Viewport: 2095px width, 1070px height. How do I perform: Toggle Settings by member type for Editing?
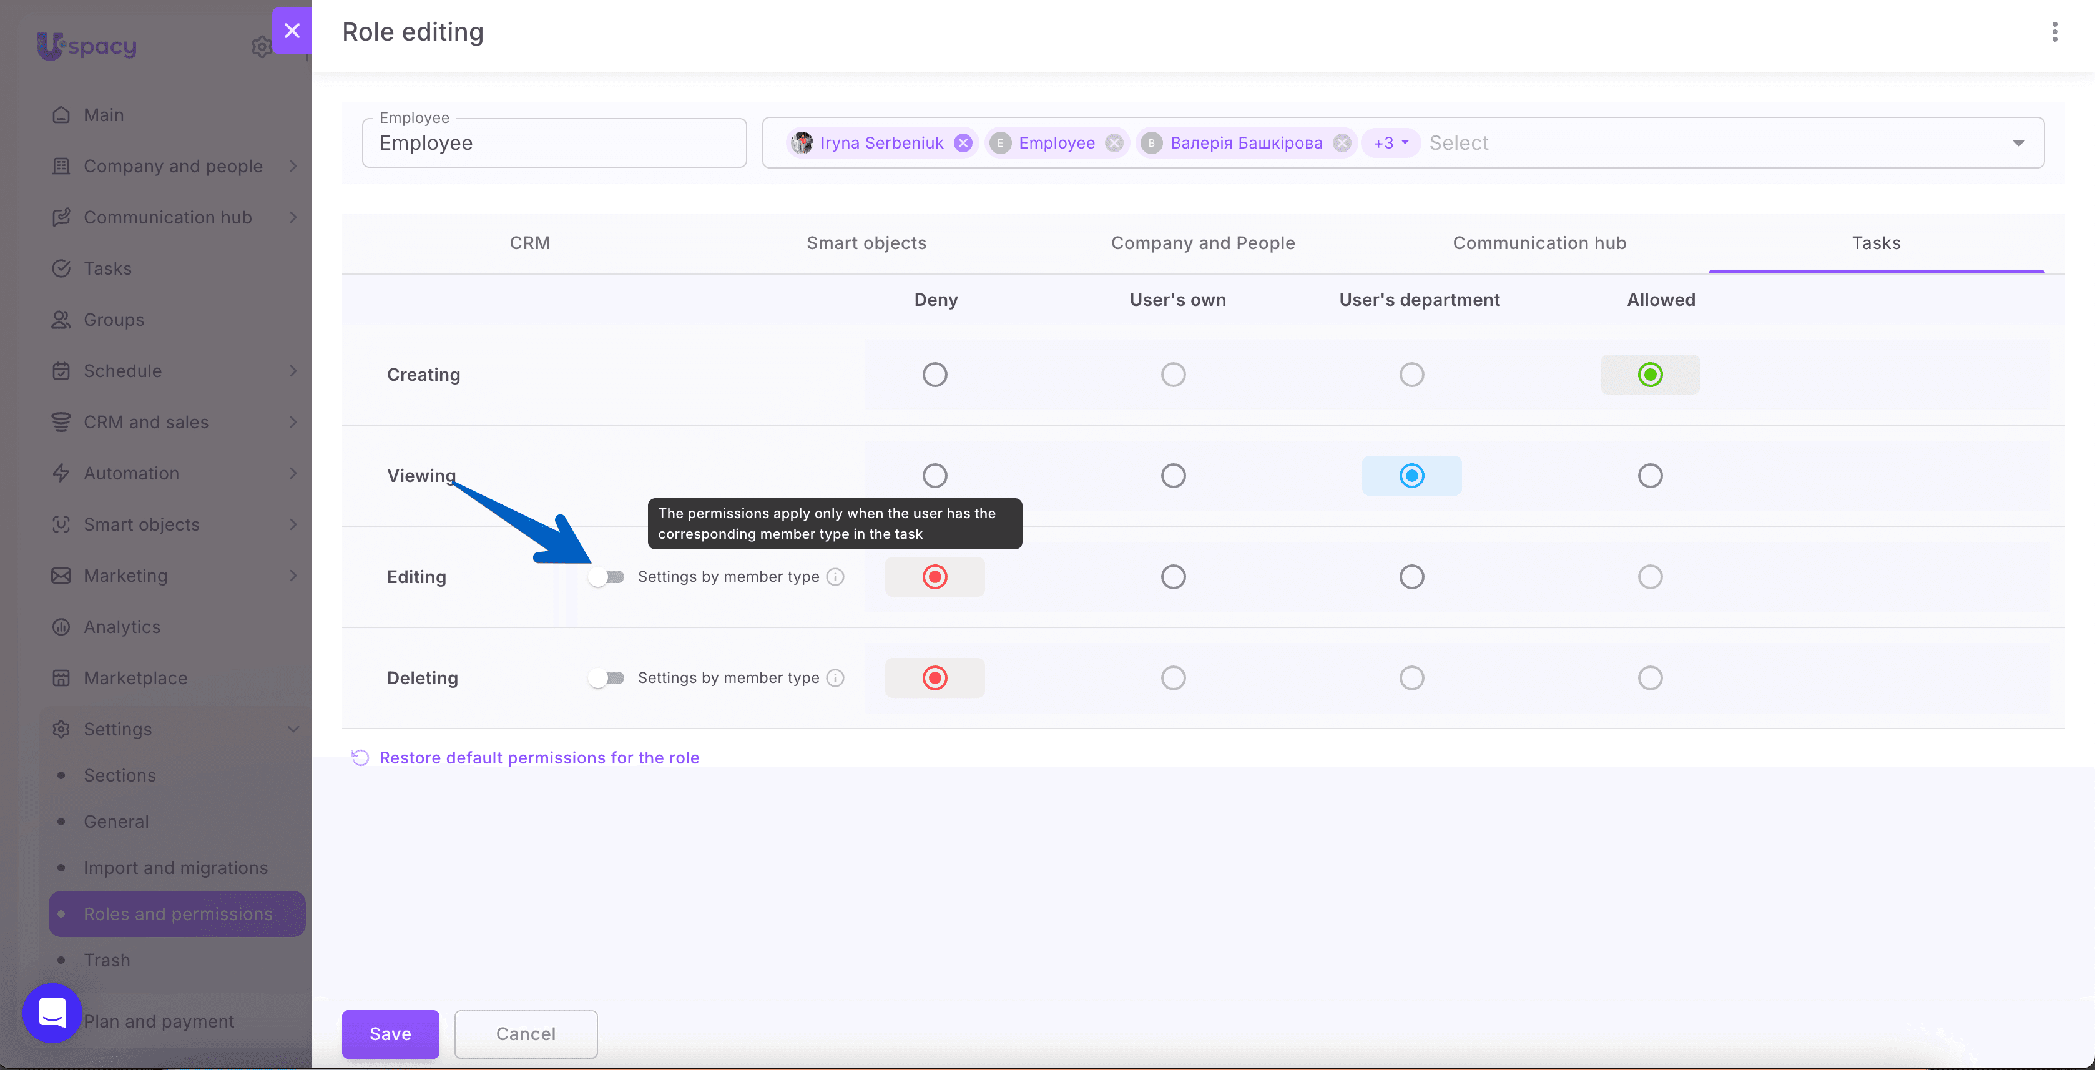tap(606, 576)
